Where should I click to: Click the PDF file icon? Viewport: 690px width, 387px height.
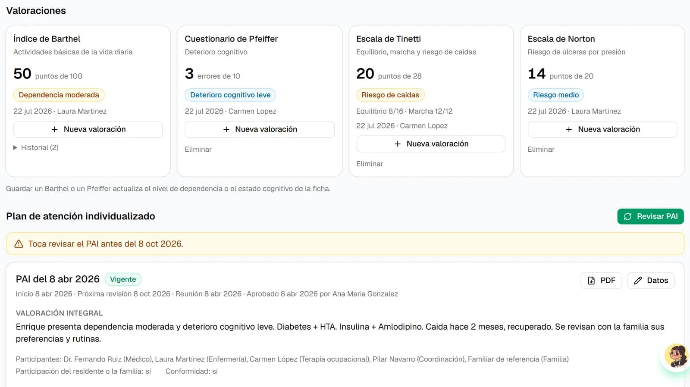pyautogui.click(x=591, y=281)
